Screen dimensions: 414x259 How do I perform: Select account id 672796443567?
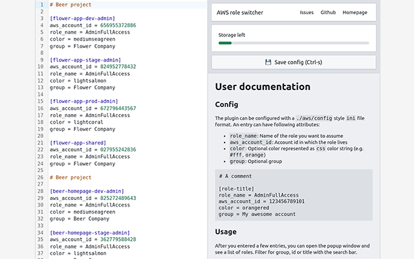118,108
